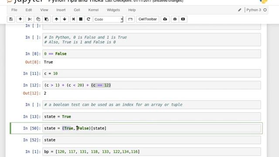Image resolution: width=279 pixels, height=157 pixels.
Task: Open the Kernel menu
Action: tap(93, 10)
